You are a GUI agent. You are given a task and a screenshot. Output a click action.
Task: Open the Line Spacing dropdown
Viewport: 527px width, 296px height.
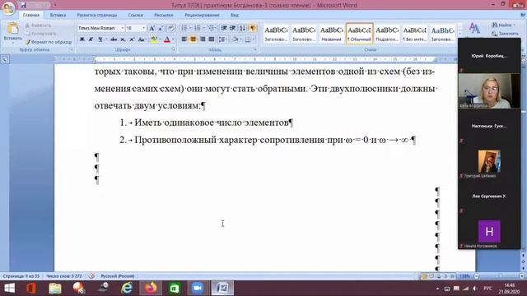point(222,39)
